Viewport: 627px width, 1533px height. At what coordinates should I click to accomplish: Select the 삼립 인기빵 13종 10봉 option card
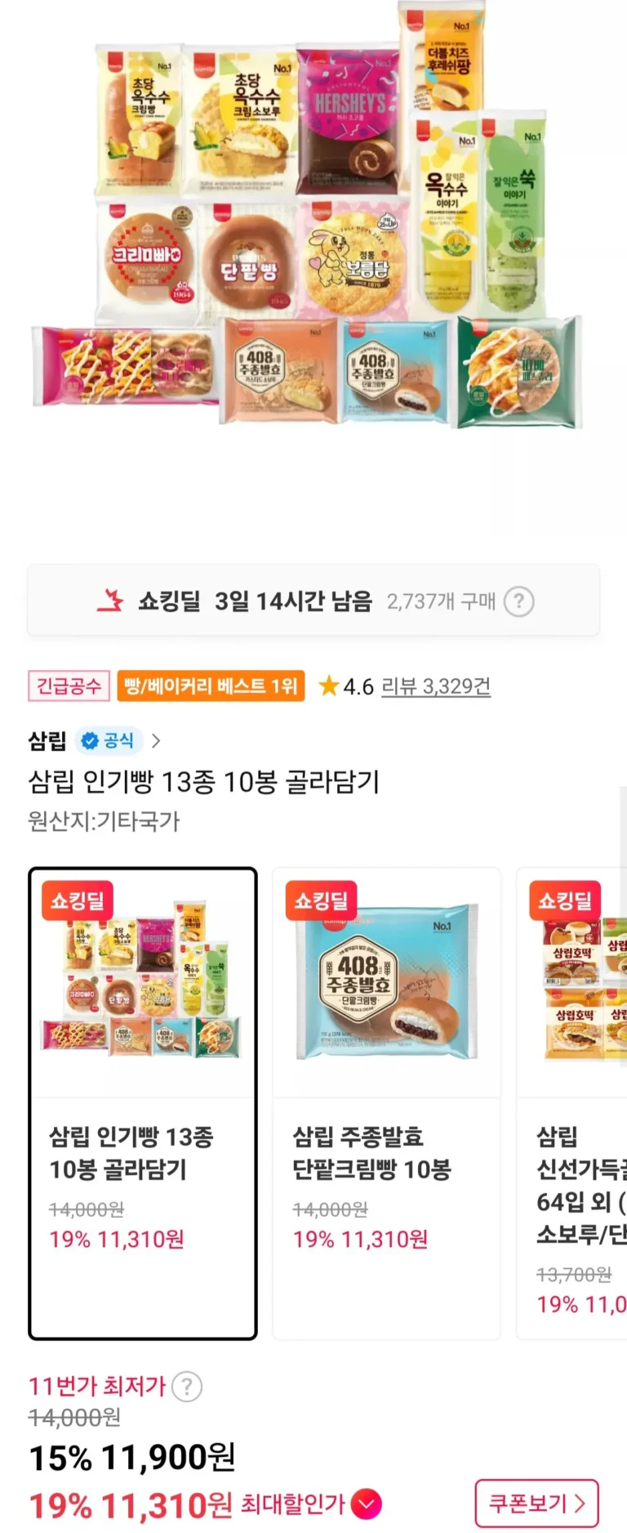(x=143, y=1103)
